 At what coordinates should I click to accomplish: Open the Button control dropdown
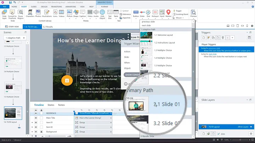click(x=136, y=18)
